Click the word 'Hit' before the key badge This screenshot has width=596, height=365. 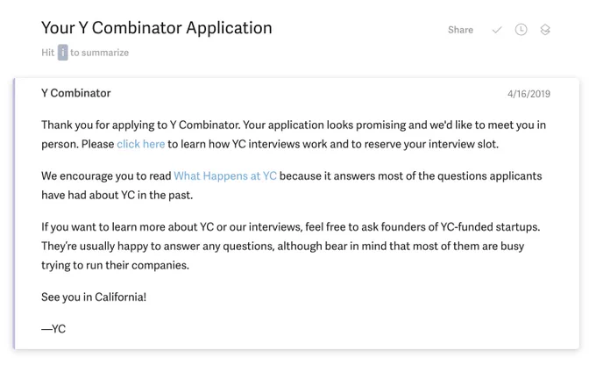click(x=48, y=53)
